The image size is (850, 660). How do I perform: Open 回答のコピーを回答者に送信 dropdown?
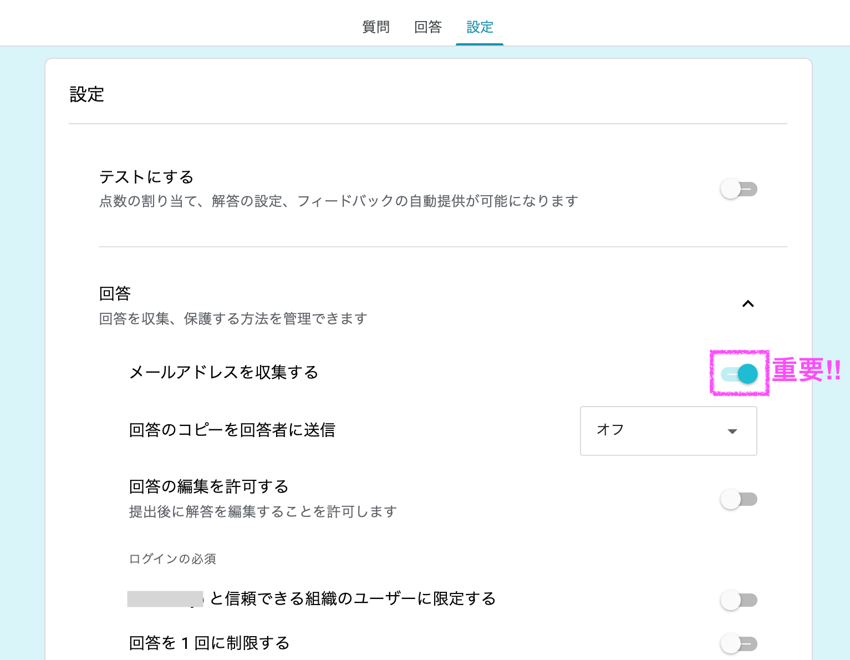point(668,431)
